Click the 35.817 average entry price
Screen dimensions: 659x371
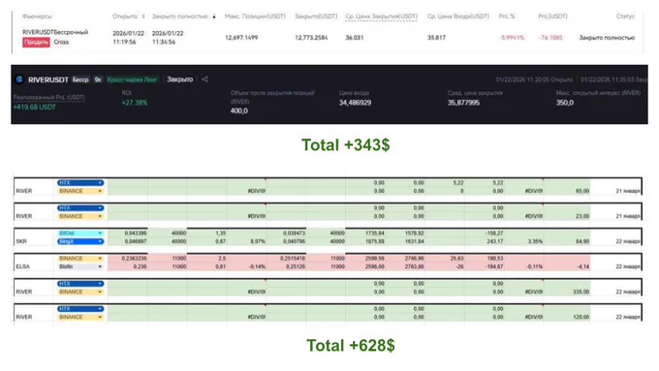tap(436, 38)
